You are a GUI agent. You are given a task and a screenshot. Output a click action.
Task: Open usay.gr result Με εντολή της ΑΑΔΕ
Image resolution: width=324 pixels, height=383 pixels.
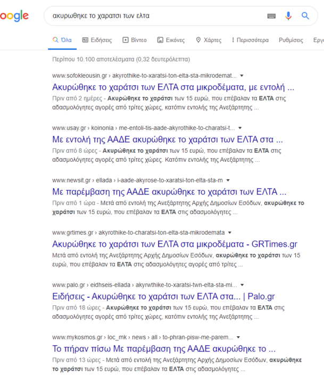[x=168, y=139]
